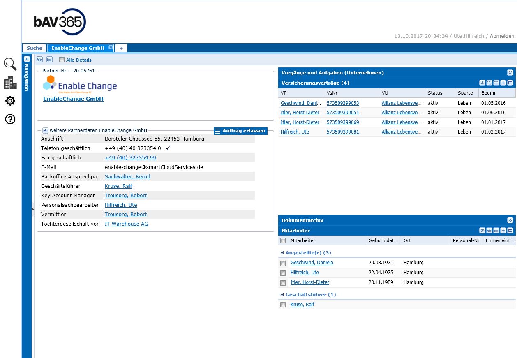This screenshot has height=358, width=517.
Task: Open the company buildings icon in sidebar
Action: point(10,83)
